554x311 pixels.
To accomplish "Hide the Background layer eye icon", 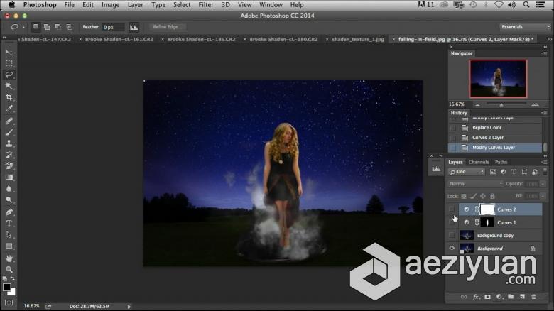I will pyautogui.click(x=452, y=249).
